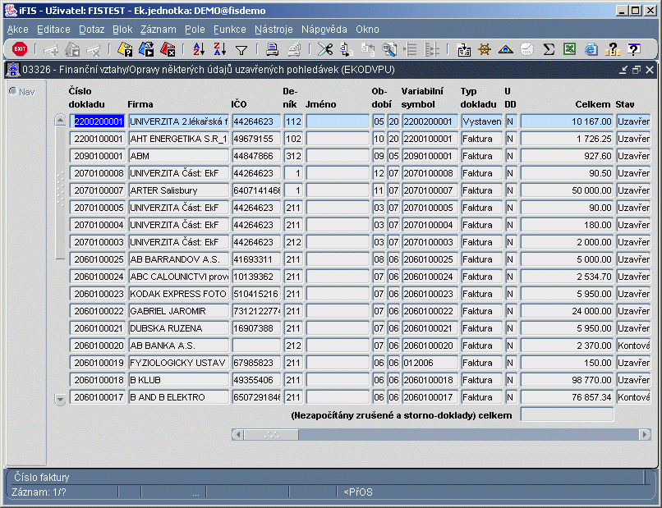Image resolution: width=662 pixels, height=508 pixels.
Task: Click the triangle eye icon in toolbar
Action: coord(506,50)
